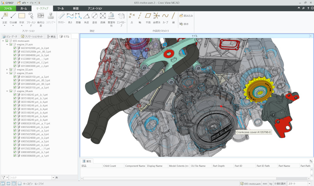This screenshot has height=186, width=314.
Task: Click the 保存 save button
Action: click(x=184, y=24)
